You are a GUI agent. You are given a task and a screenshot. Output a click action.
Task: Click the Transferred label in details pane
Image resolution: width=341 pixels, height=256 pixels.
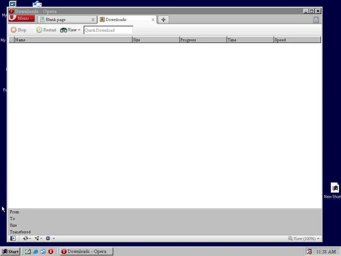(20, 232)
